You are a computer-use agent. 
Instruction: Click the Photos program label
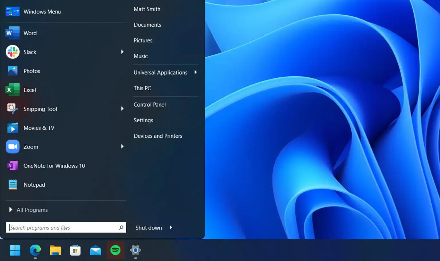click(32, 71)
